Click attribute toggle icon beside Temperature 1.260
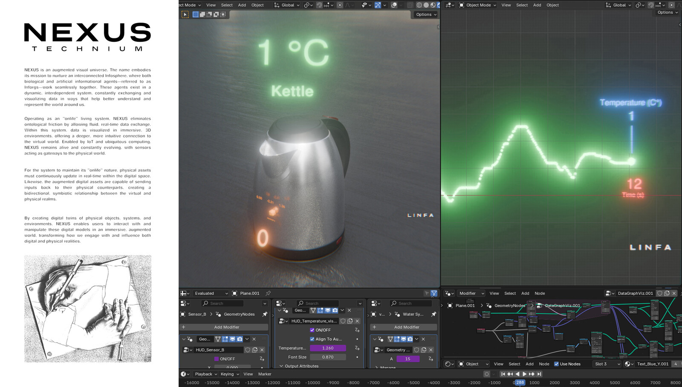Screen dimensions: 682x387 click(x=357, y=348)
